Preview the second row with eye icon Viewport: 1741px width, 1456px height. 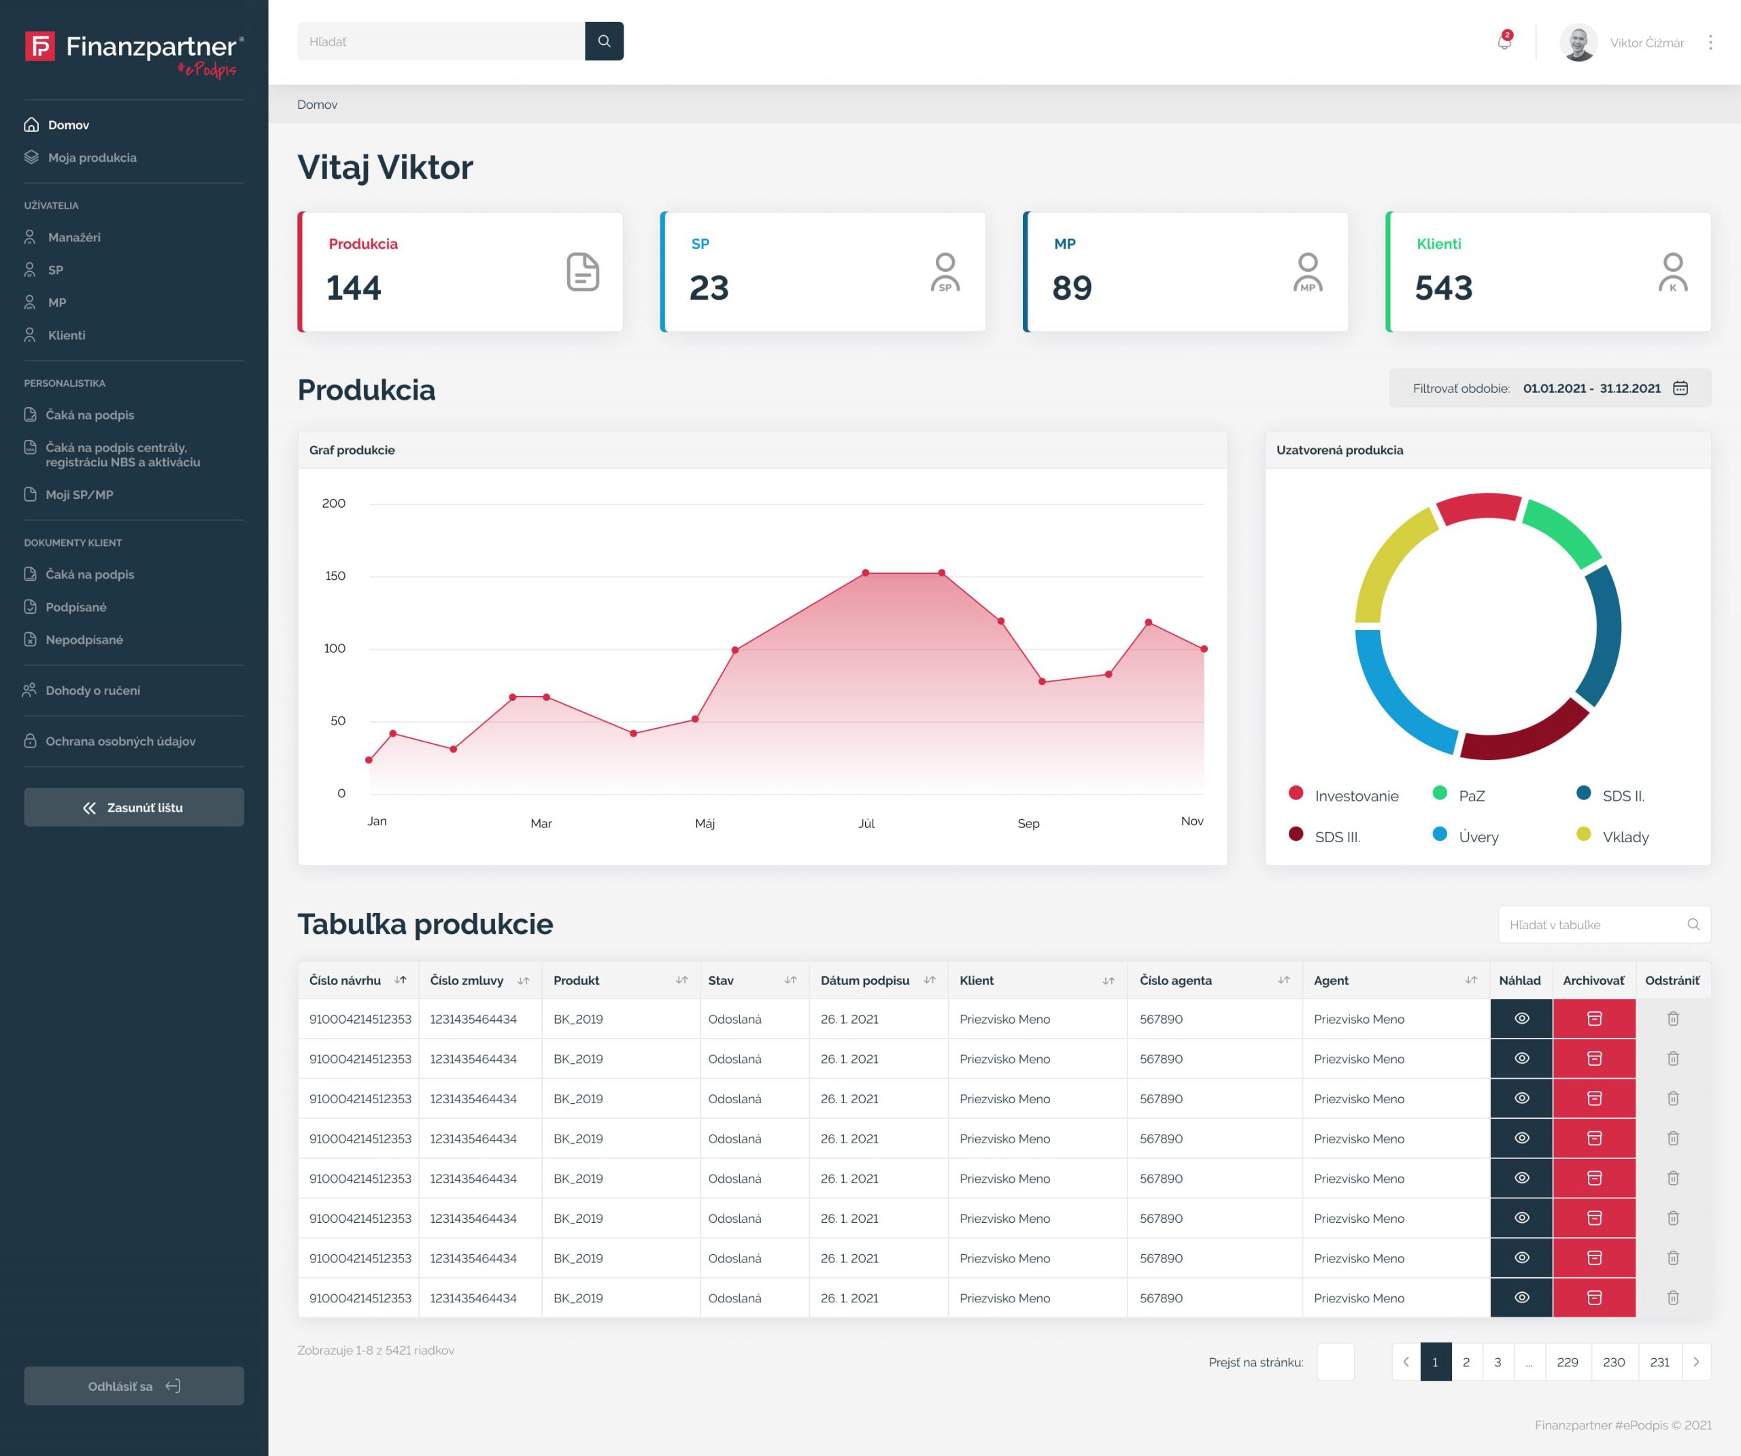(x=1522, y=1058)
